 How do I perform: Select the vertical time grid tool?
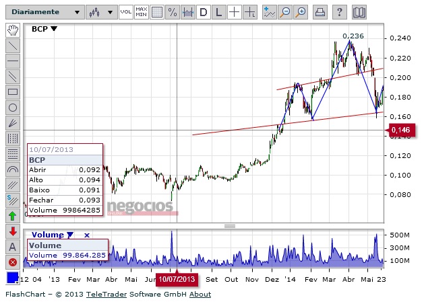pos(13,139)
